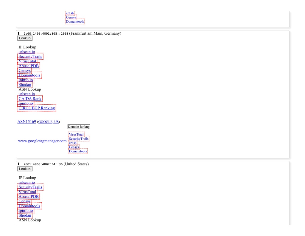
Task: Open Censys in the United States IP Lookup list
Action: pos(24,201)
